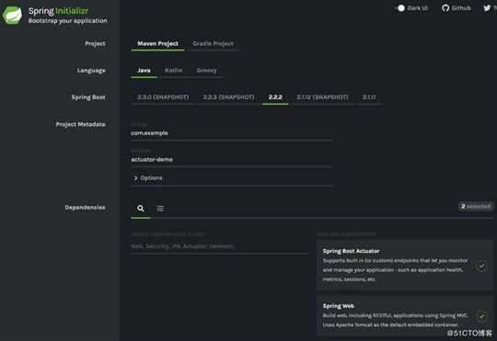497x341 pixels.
Task: Select Spring Boot 2.2.3 (SNAPSHOT)
Action: pos(228,97)
